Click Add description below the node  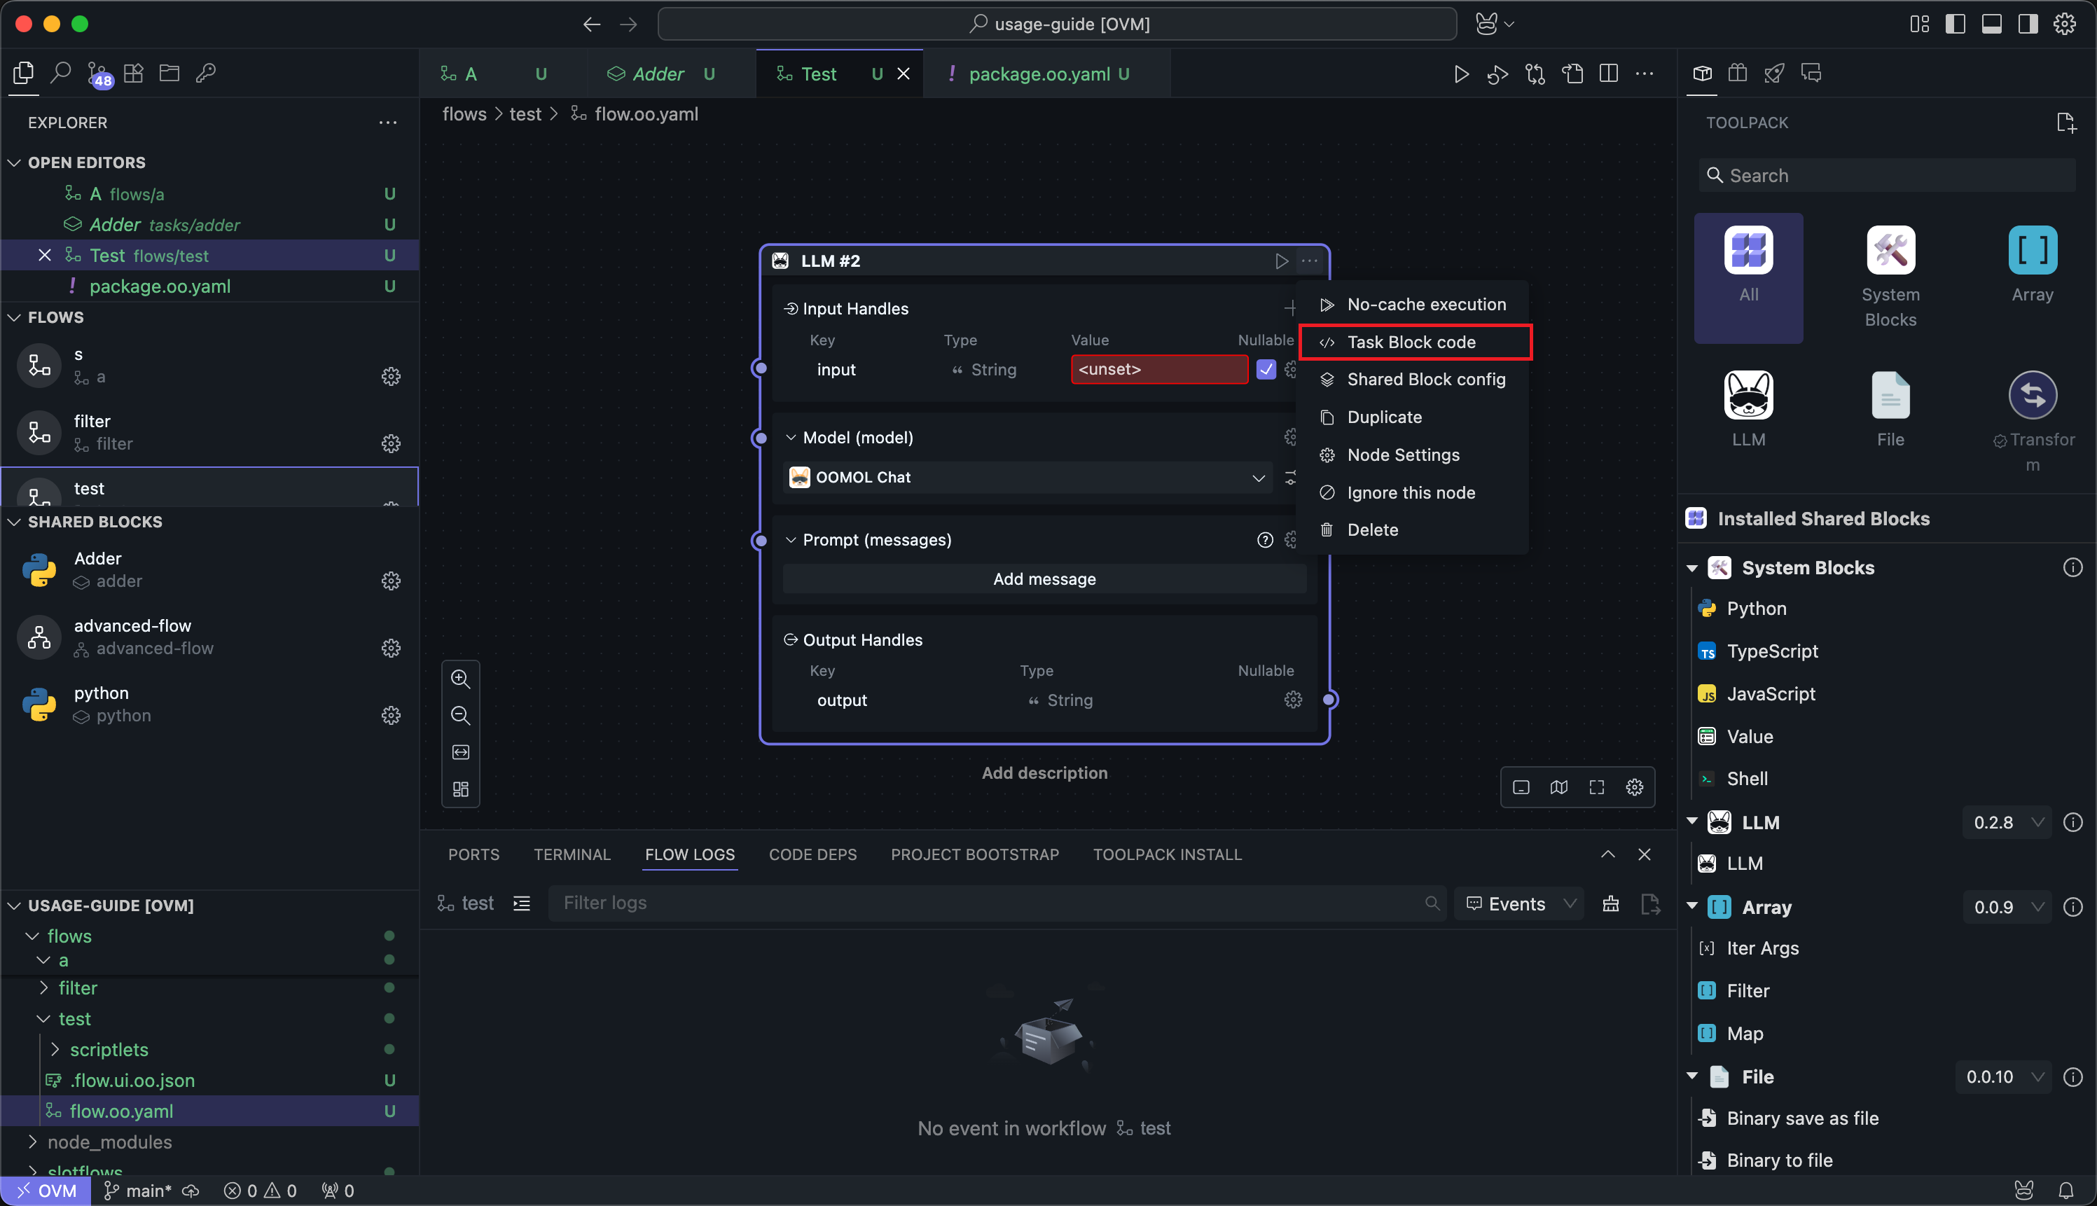(1044, 772)
